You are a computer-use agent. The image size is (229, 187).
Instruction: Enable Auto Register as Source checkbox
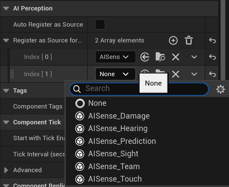100,25
